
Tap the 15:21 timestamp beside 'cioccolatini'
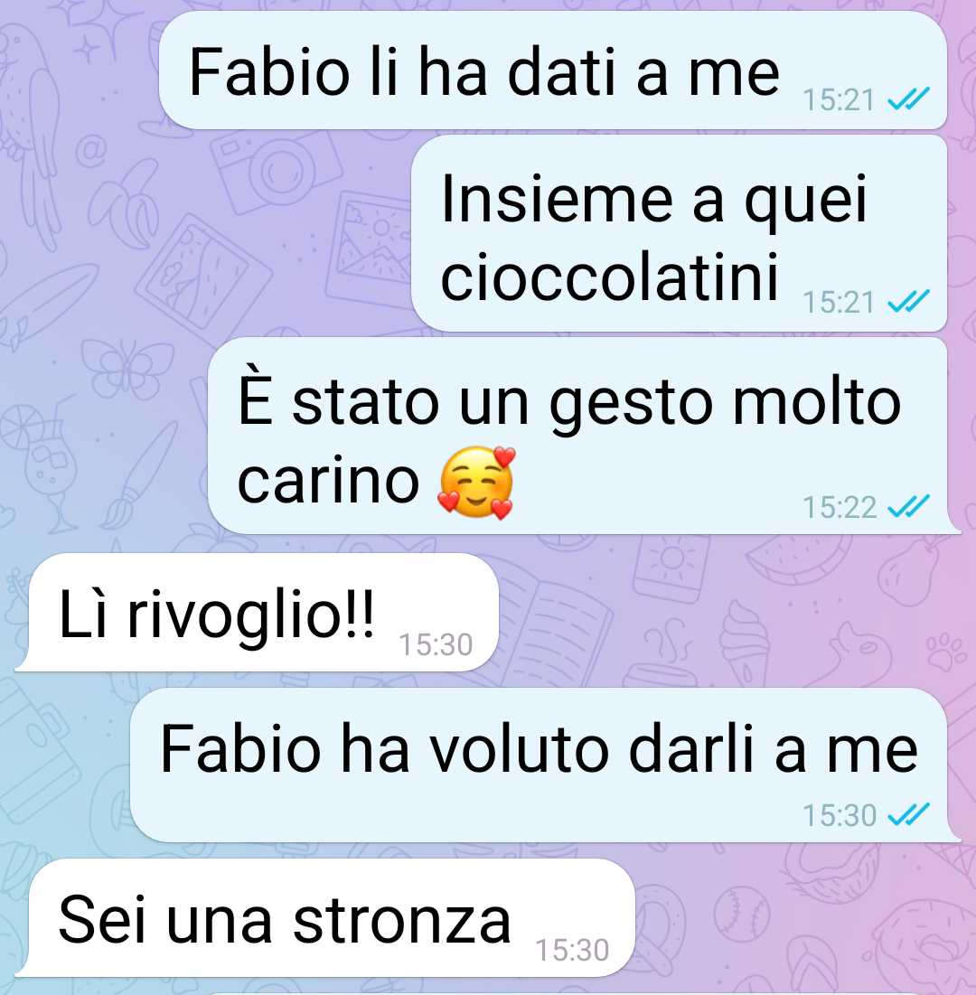point(839,303)
